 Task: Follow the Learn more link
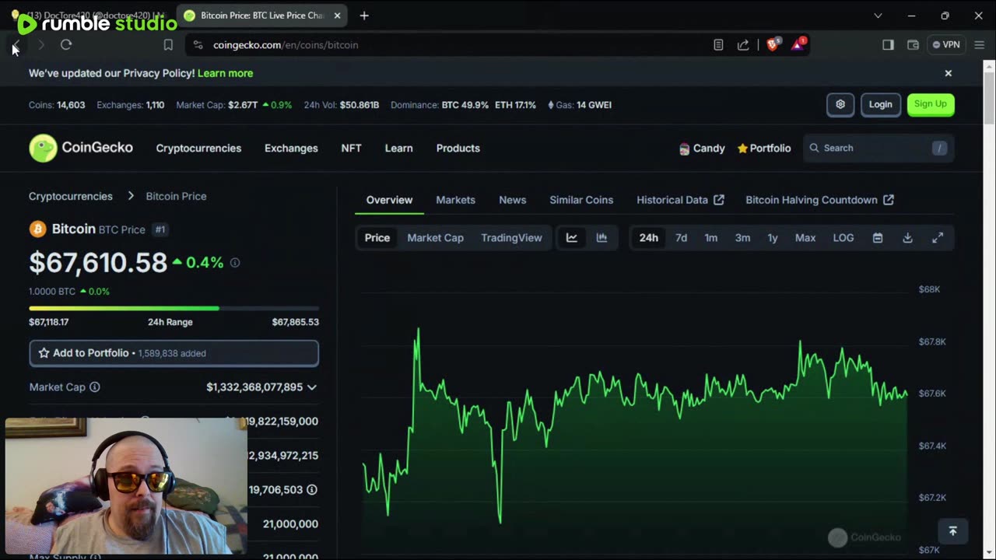pos(225,73)
